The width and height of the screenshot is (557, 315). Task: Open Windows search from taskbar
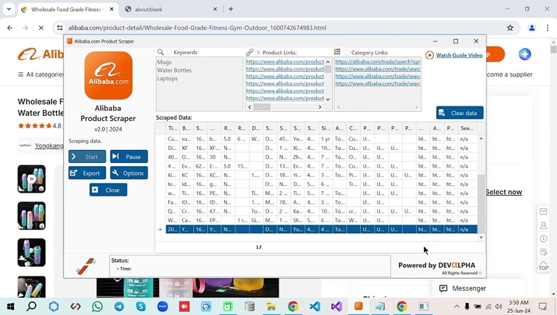click(32, 306)
